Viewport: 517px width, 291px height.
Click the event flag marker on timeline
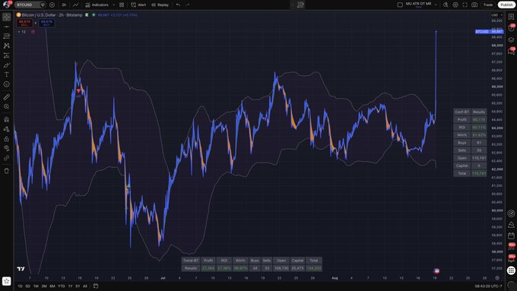pos(436,271)
